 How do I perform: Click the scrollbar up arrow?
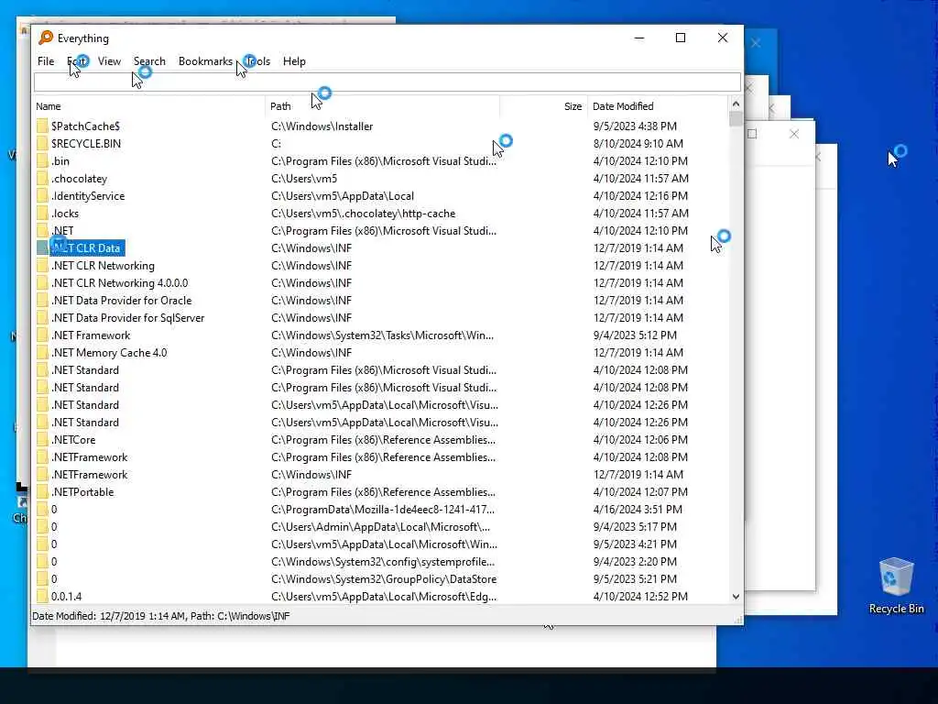point(736,104)
